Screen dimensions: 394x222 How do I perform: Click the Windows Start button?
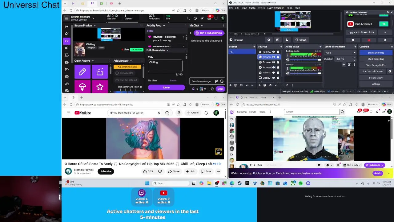click(x=147, y=183)
